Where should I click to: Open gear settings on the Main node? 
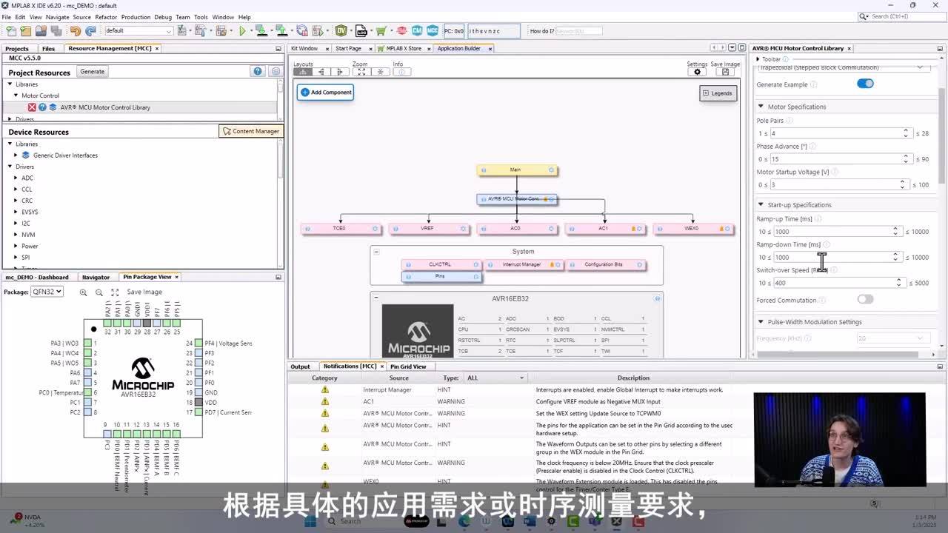coord(551,170)
